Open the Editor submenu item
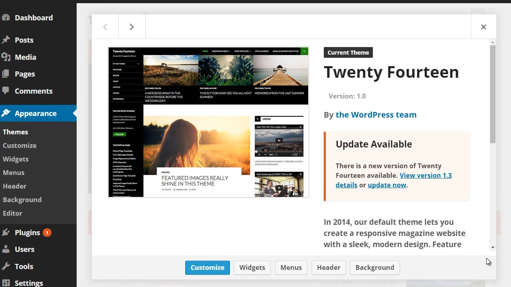Screen dimensions: 511x287 [12, 213]
